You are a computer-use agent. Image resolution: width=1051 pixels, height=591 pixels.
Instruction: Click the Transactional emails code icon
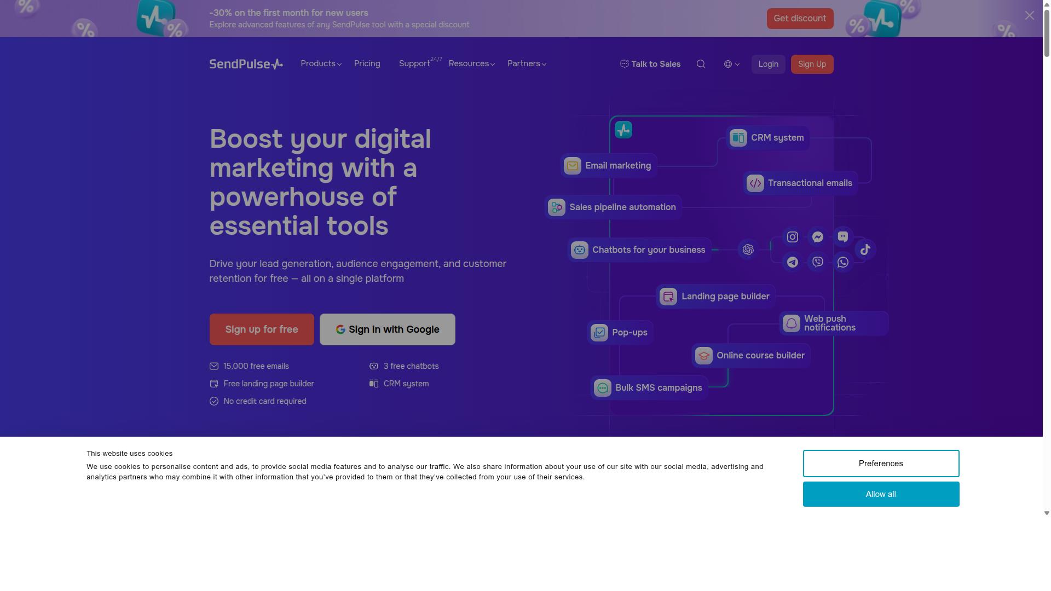point(755,183)
